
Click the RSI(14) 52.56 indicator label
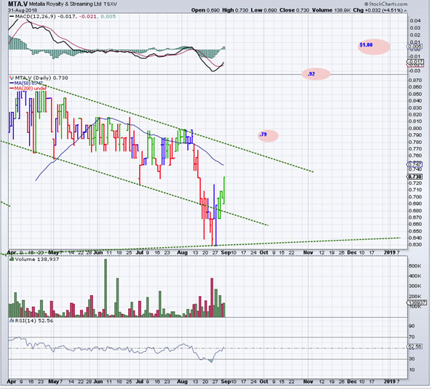[31, 321]
